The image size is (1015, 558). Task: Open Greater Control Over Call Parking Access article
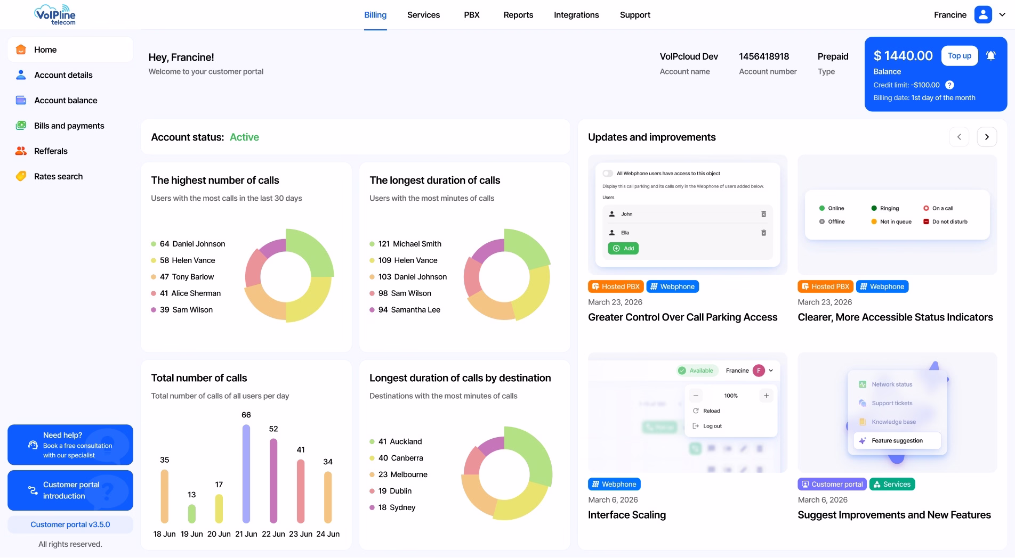[682, 317]
